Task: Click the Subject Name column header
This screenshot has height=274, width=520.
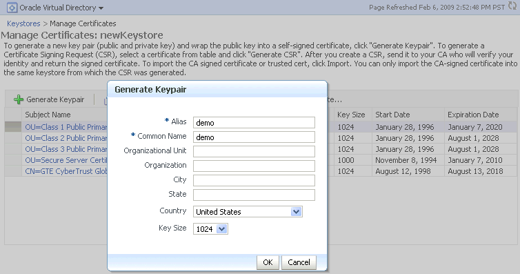Action: click(48, 115)
